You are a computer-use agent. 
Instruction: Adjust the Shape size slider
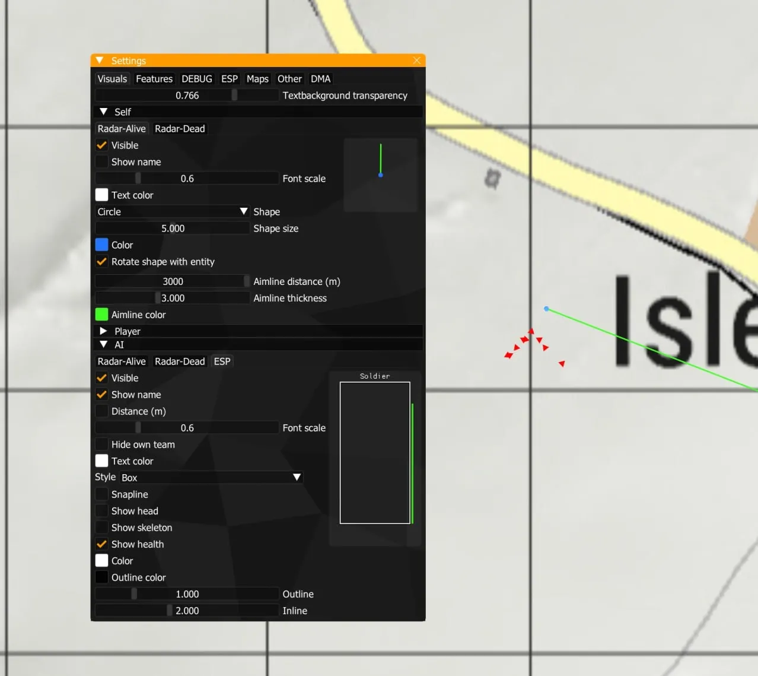pos(173,228)
